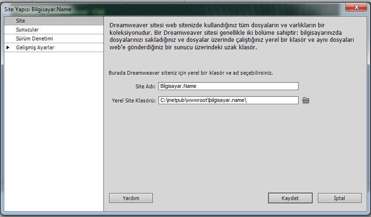Screen dimensions: 371x217
Task: Open the Sürüm Denetimi category
Action: (x=54, y=39)
